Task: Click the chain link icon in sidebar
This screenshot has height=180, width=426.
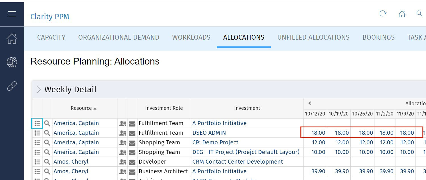Action: point(12,85)
